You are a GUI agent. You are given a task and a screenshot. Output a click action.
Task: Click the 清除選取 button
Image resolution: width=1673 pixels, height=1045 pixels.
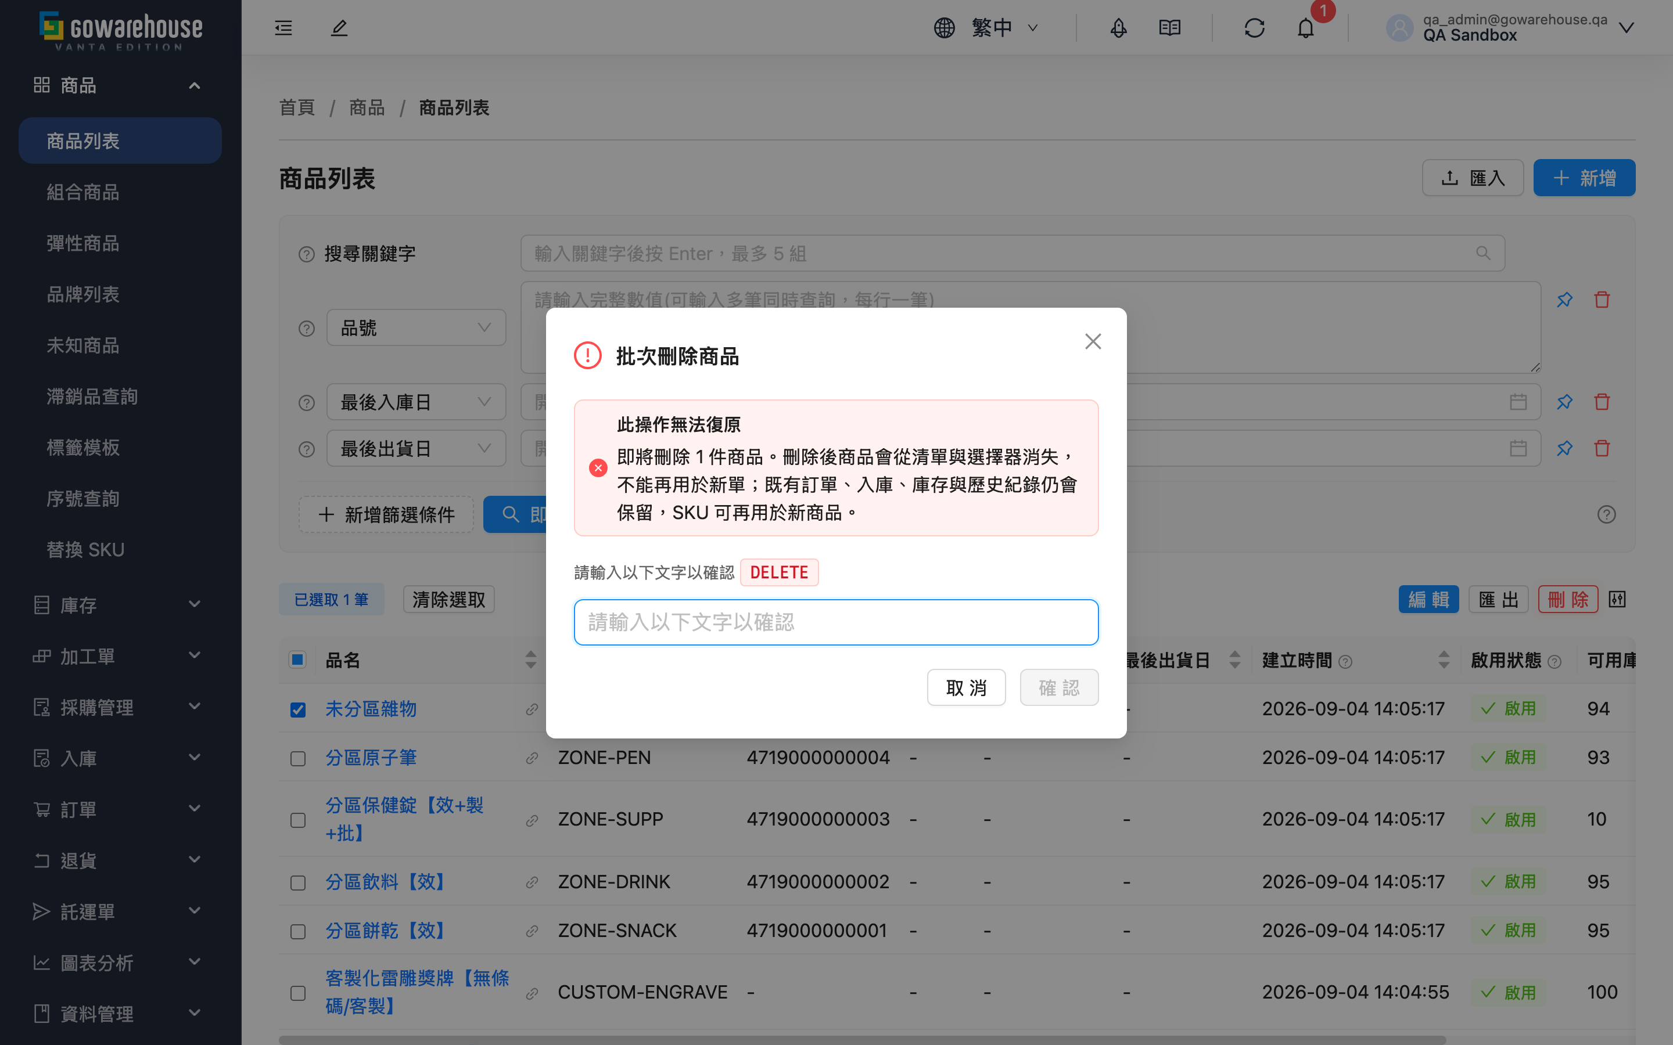coord(448,599)
